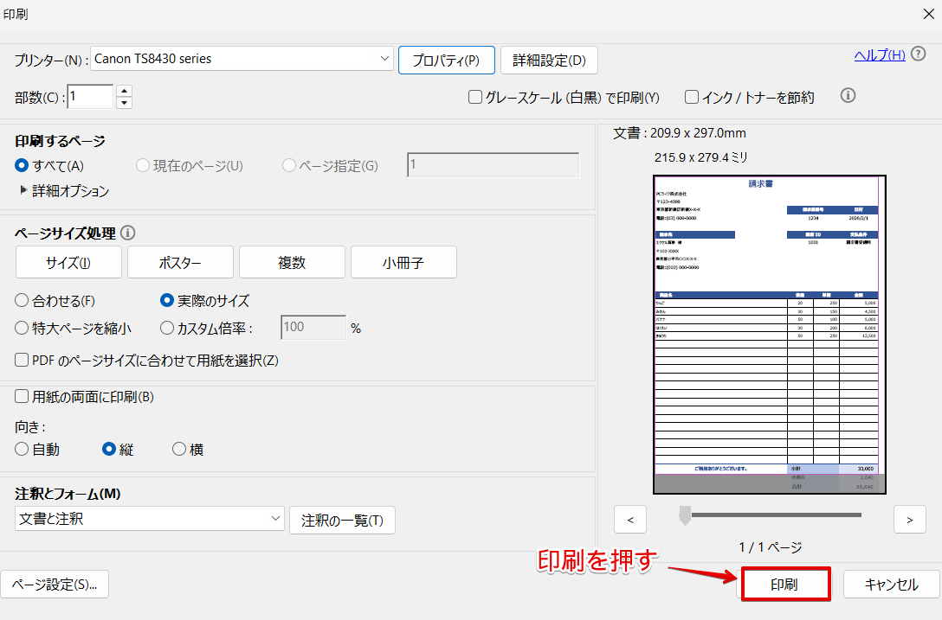Click the previous page arrow below the preview
Image resolution: width=942 pixels, height=620 pixels.
click(x=629, y=519)
